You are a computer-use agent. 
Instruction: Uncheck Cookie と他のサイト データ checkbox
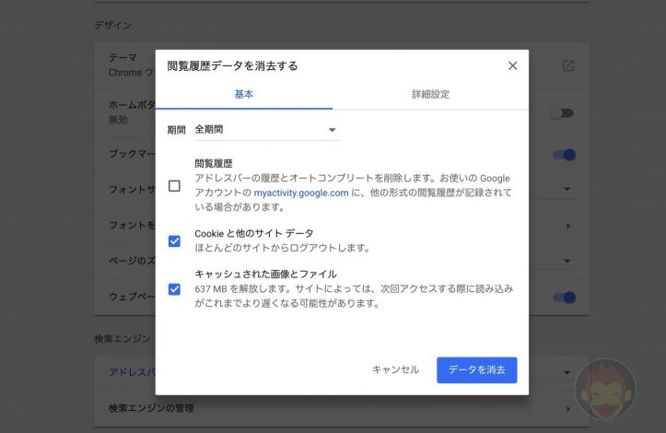point(174,241)
